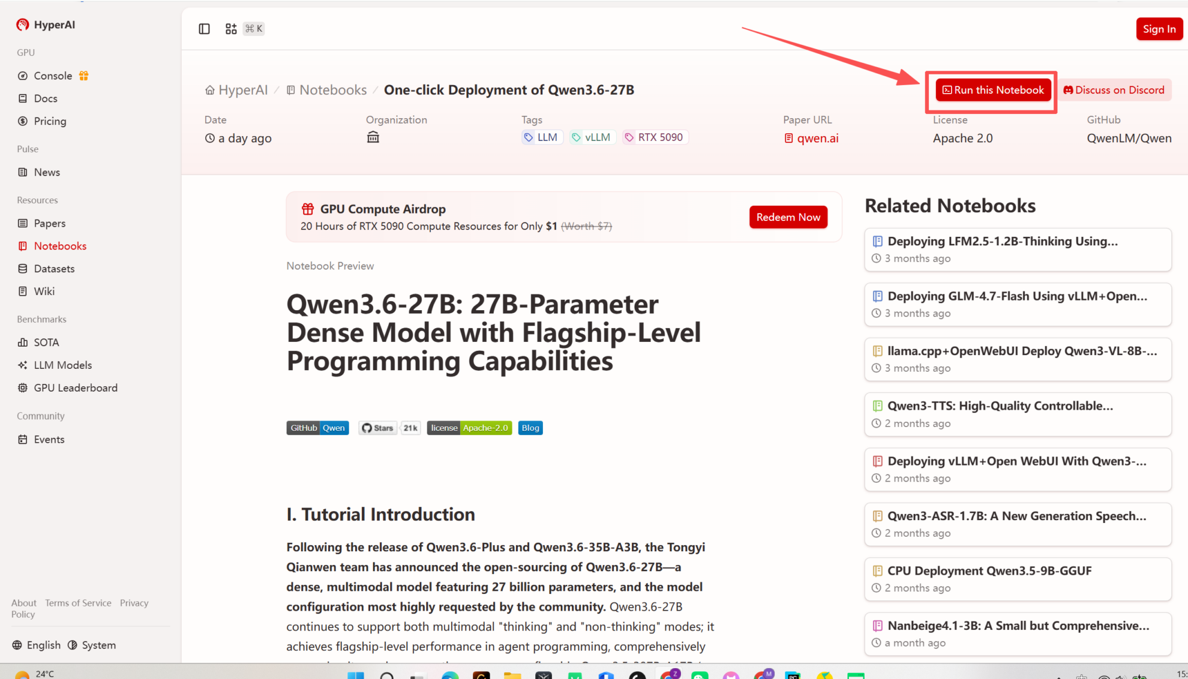This screenshot has height=679, width=1188.
Task: Switch the System theme toggle
Action: (92, 645)
